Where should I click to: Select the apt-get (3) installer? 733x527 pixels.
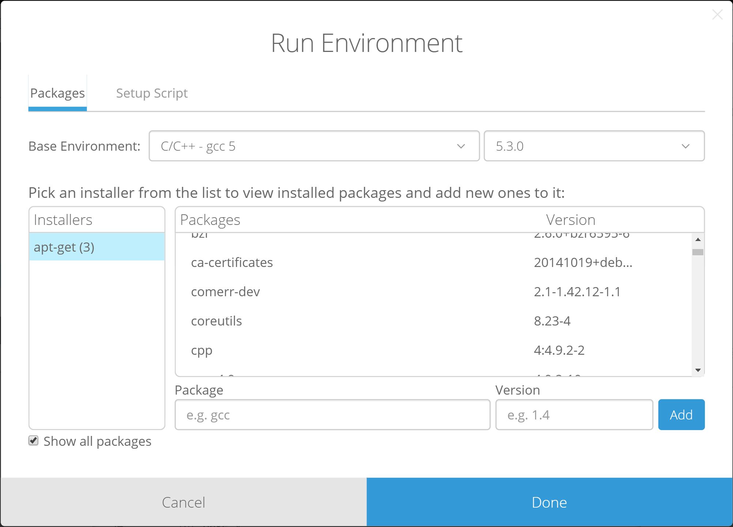pyautogui.click(x=97, y=247)
